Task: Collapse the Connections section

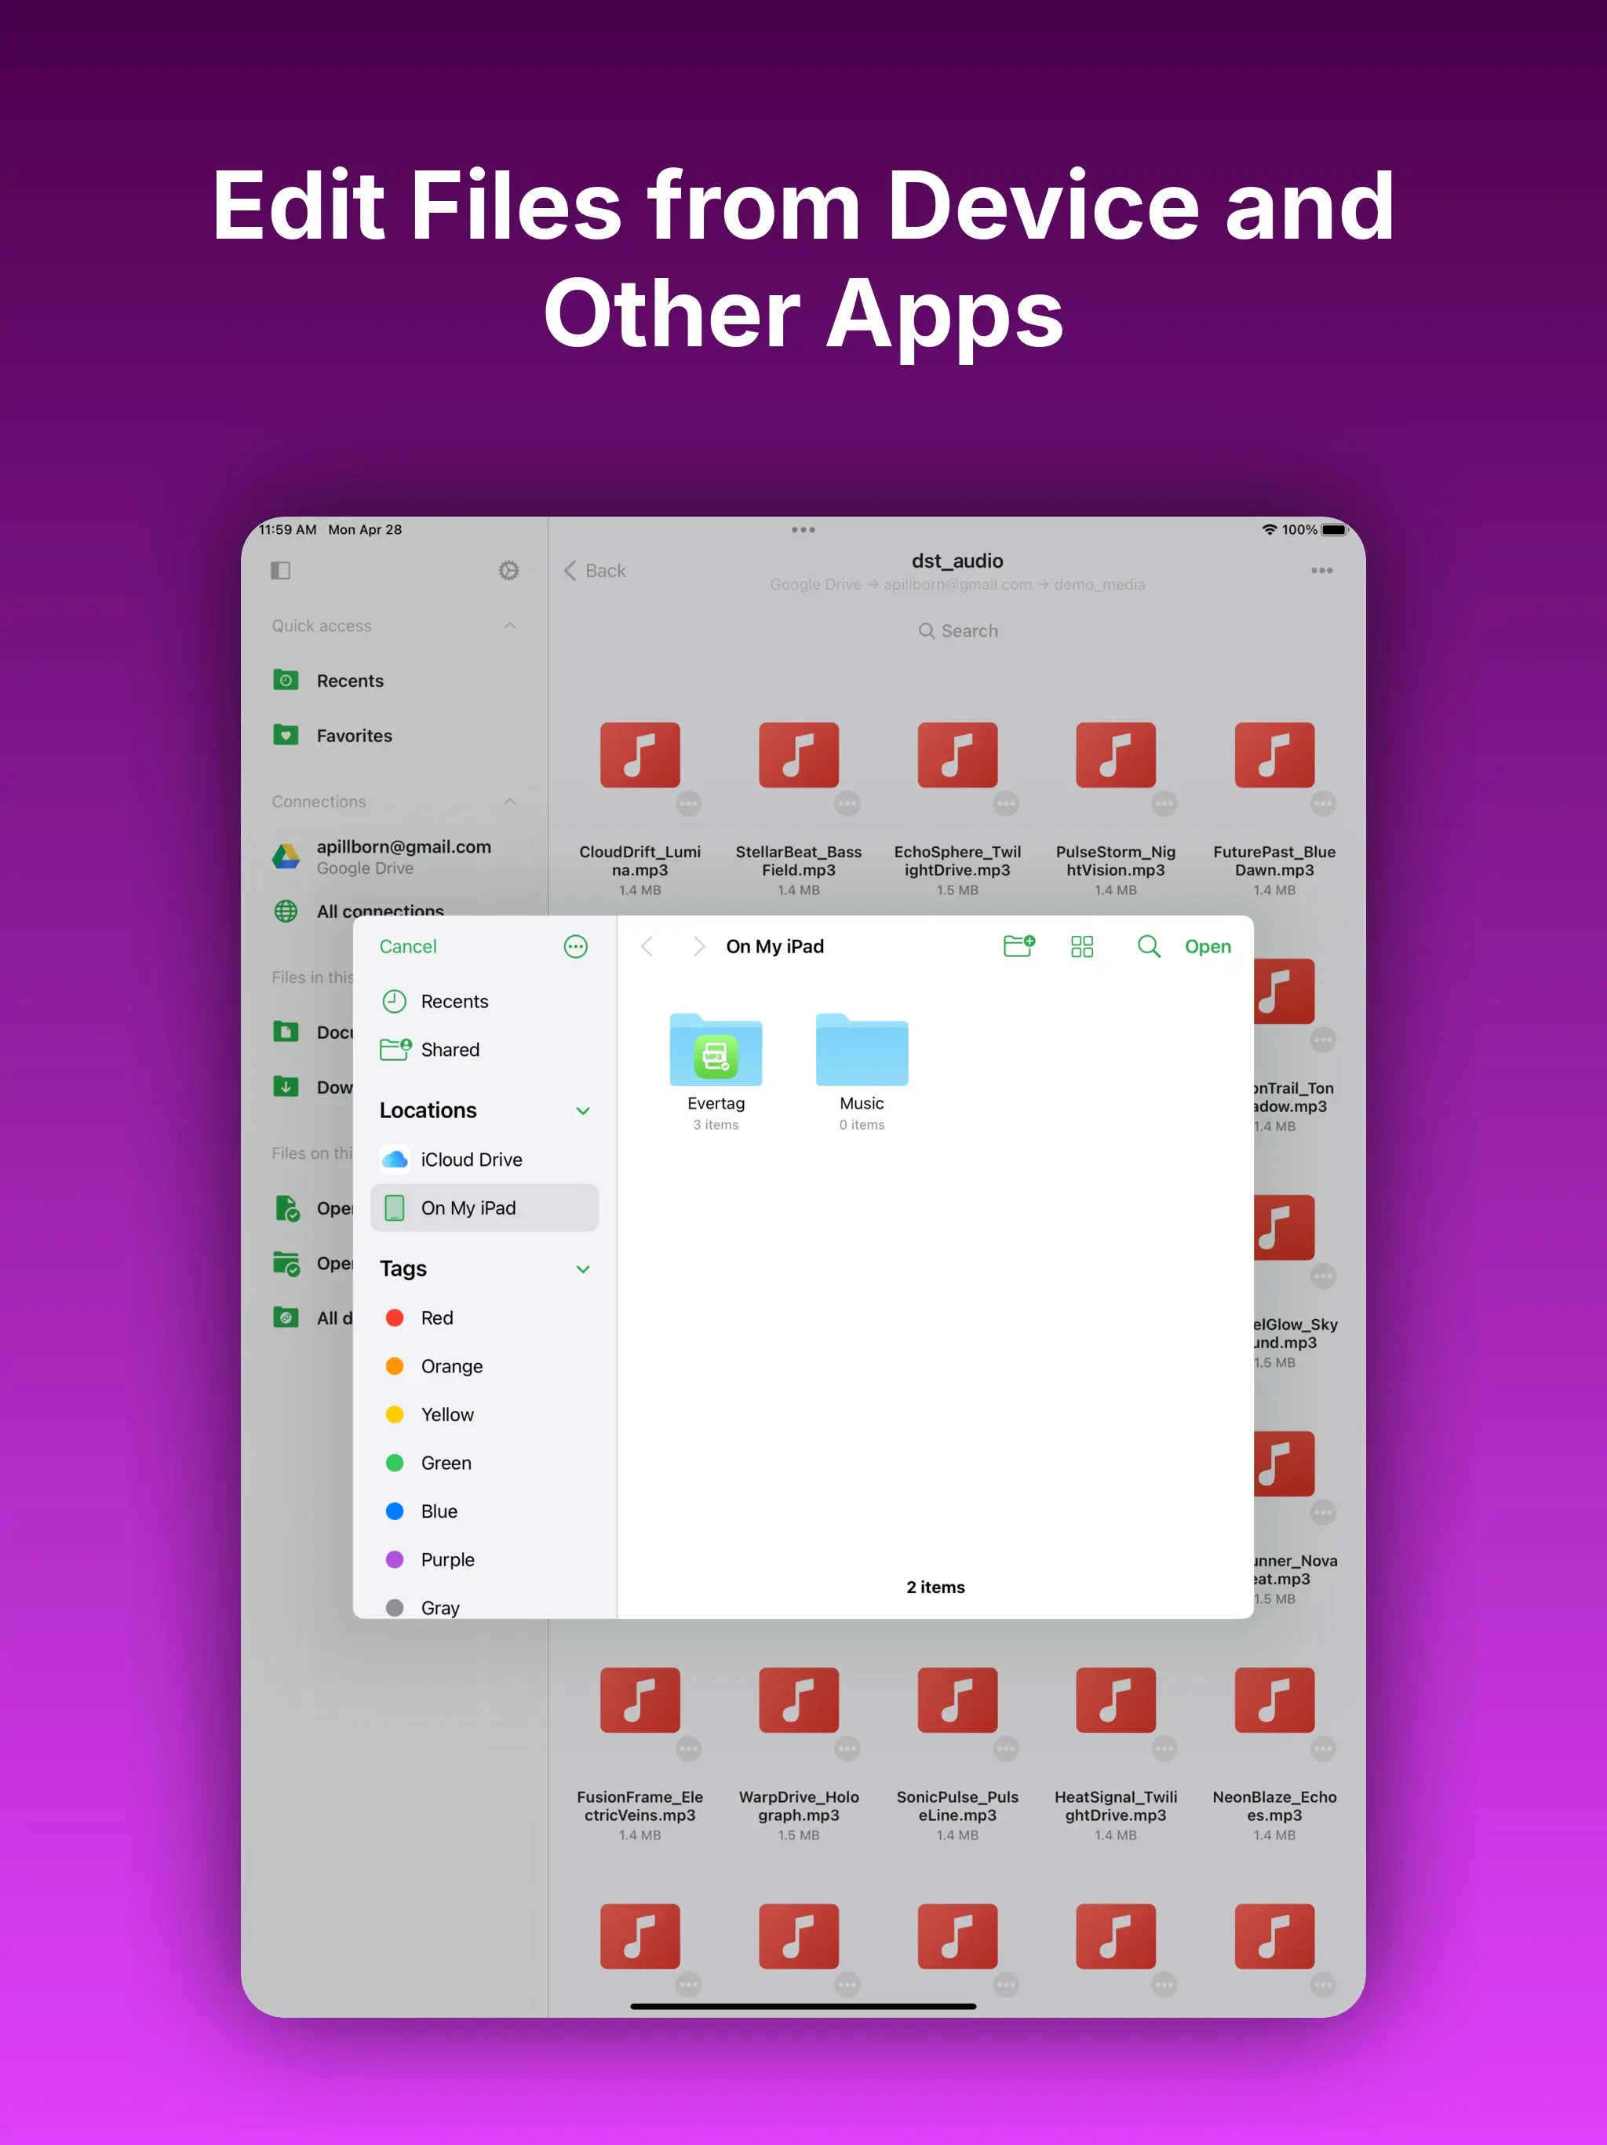Action: point(510,801)
